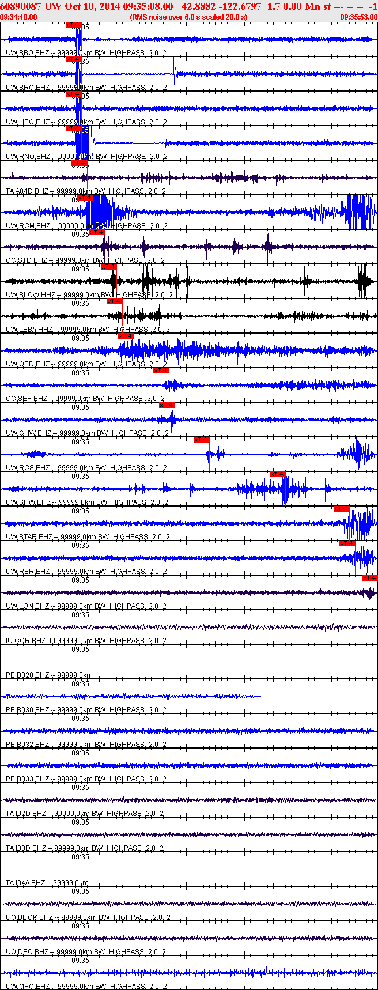Click red pick flag on UW.STAR trace

(341, 509)
